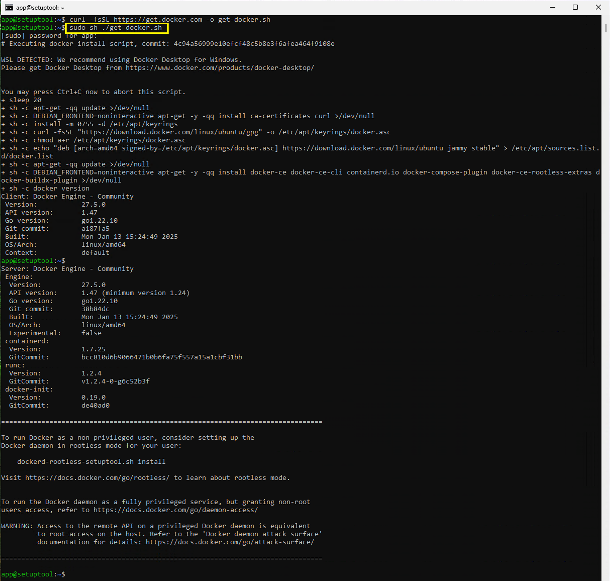610x581 pixels.
Task: Minimize the app@setuptool terminal window
Action: tap(553, 8)
